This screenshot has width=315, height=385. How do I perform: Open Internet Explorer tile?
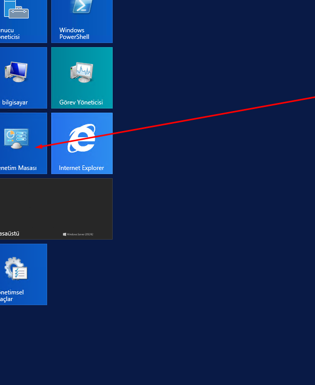[x=82, y=143]
